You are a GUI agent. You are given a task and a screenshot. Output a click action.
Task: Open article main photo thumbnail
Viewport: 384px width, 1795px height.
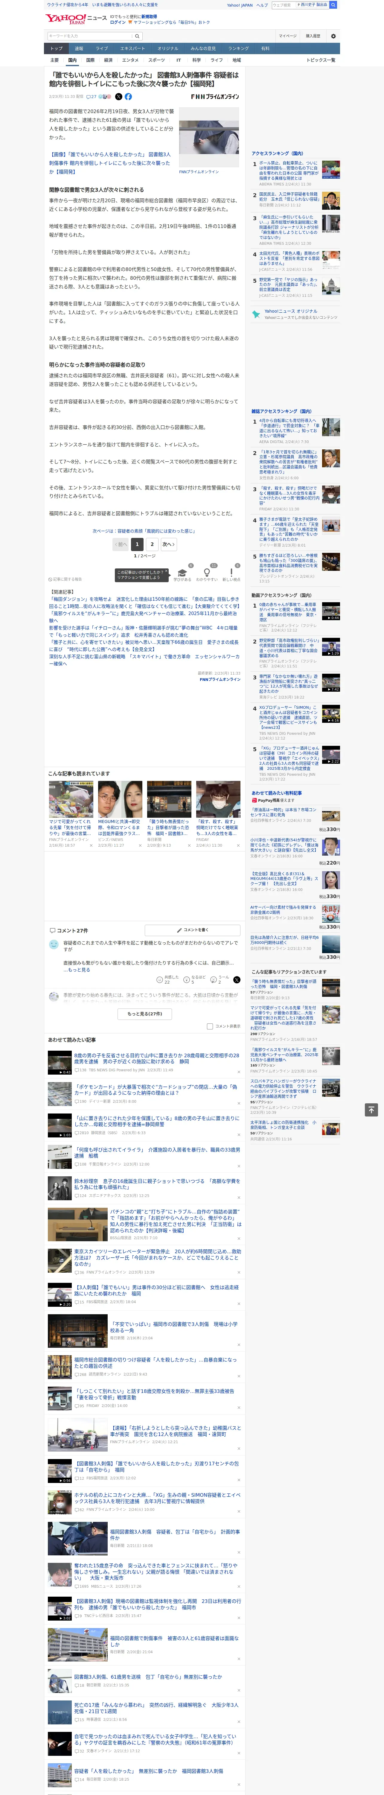[x=209, y=138]
